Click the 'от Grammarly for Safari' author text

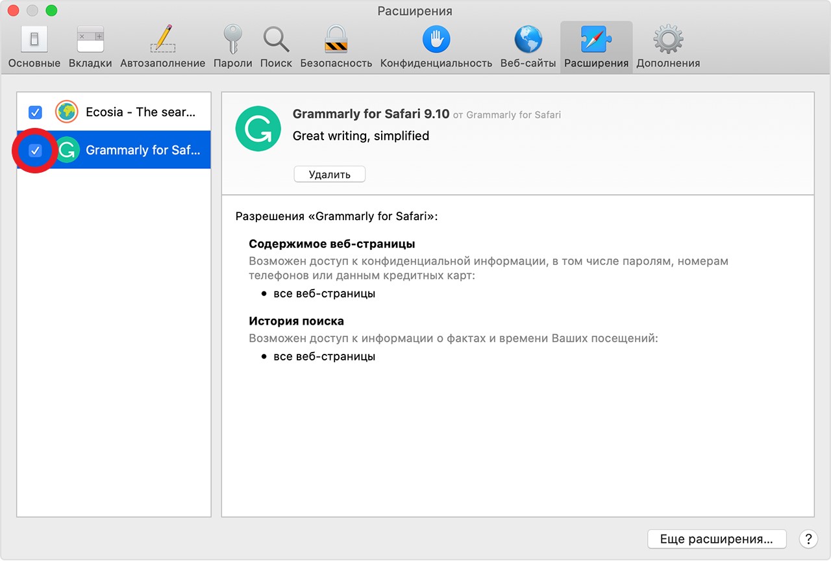click(x=507, y=115)
